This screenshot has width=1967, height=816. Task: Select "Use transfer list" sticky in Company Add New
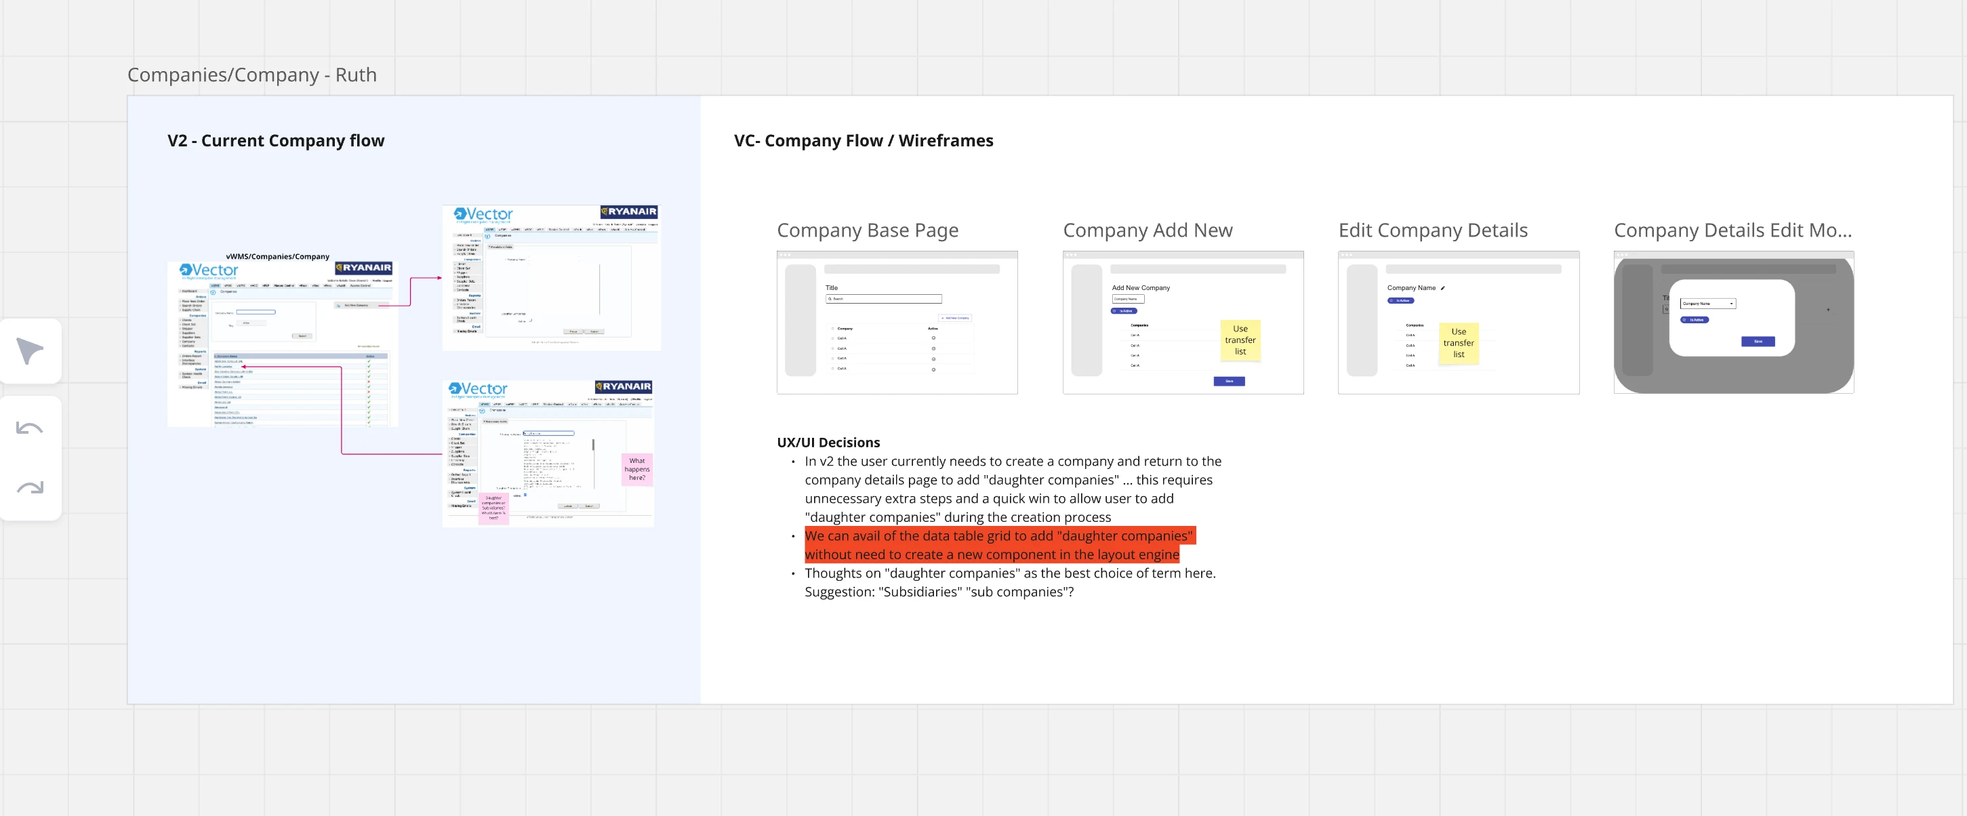click(x=1240, y=340)
